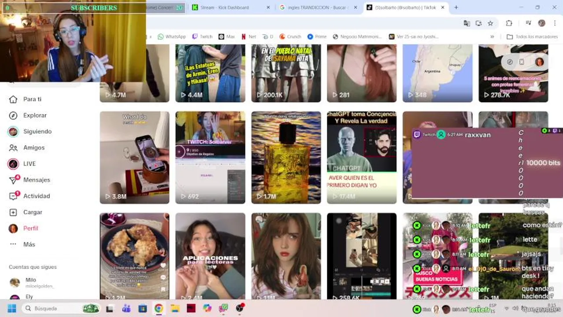Open Microsoft Store from the taskbar
The height and width of the screenshot is (317, 563).
point(142,308)
